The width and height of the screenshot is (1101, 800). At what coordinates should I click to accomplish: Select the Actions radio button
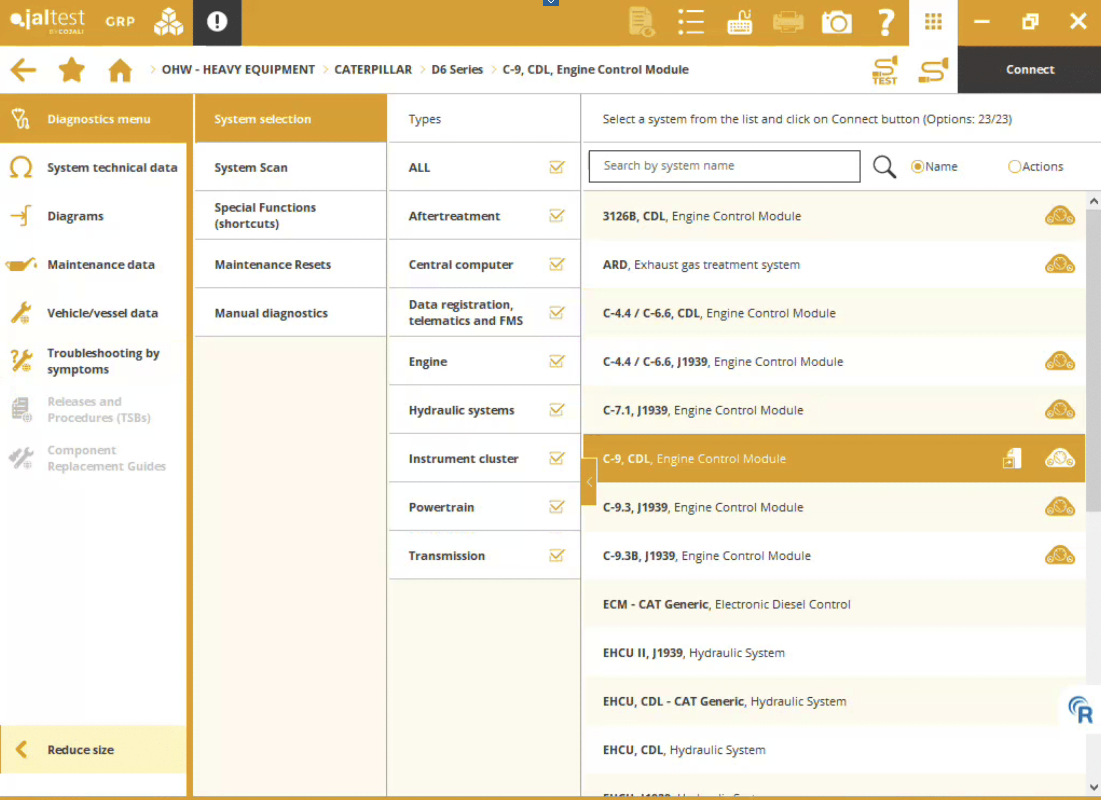[1014, 166]
